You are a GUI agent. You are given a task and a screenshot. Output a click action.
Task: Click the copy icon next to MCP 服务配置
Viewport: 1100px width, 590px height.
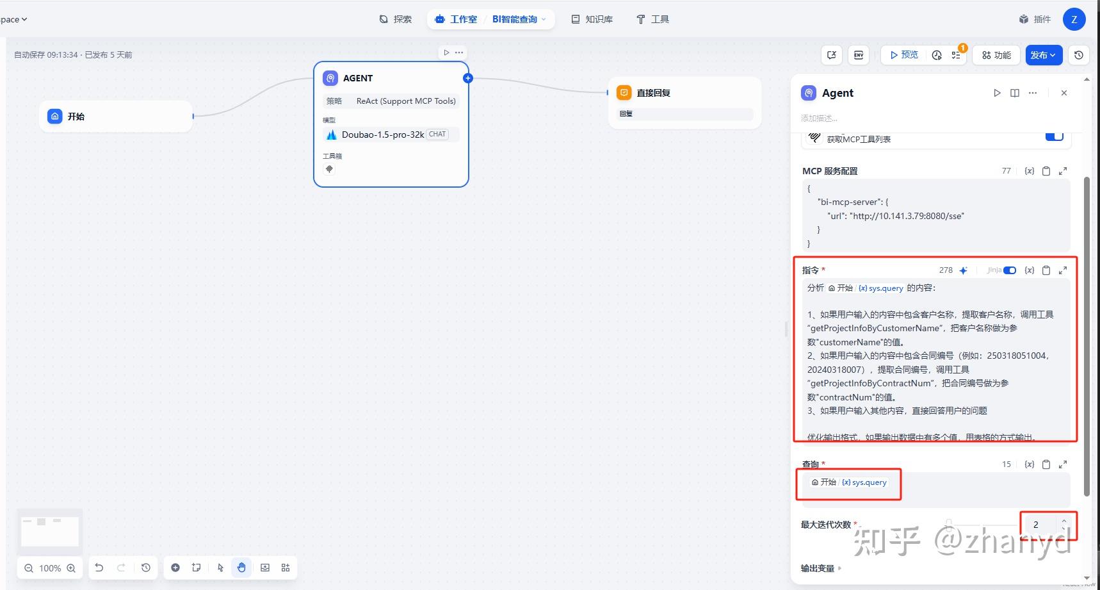[1046, 170]
